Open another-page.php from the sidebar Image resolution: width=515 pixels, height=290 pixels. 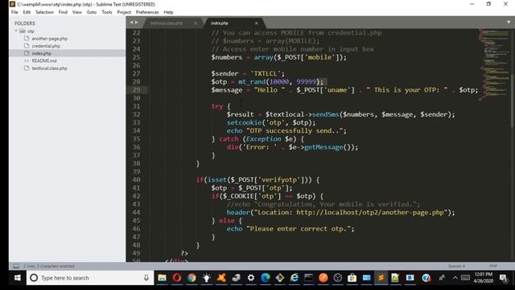coord(50,39)
